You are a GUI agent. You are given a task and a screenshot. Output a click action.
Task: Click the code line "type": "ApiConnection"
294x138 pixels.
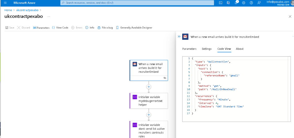point(212,62)
